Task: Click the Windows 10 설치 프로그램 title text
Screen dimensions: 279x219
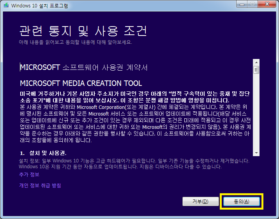Action: pyautogui.click(x=39, y=6)
